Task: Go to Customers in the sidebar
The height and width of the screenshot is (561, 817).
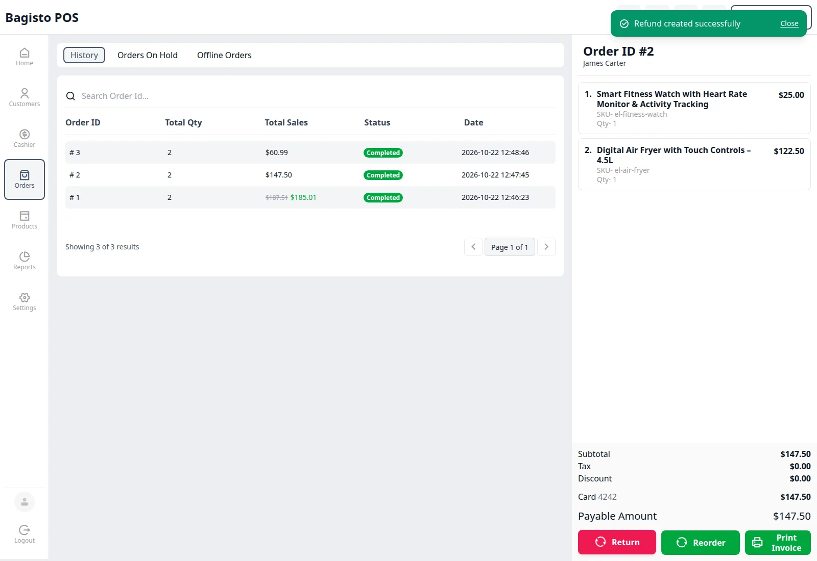Action: click(24, 98)
